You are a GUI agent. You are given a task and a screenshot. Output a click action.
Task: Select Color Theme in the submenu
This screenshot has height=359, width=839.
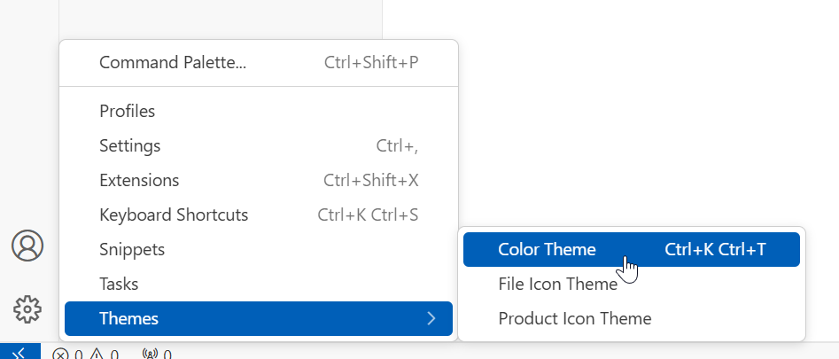tap(547, 249)
